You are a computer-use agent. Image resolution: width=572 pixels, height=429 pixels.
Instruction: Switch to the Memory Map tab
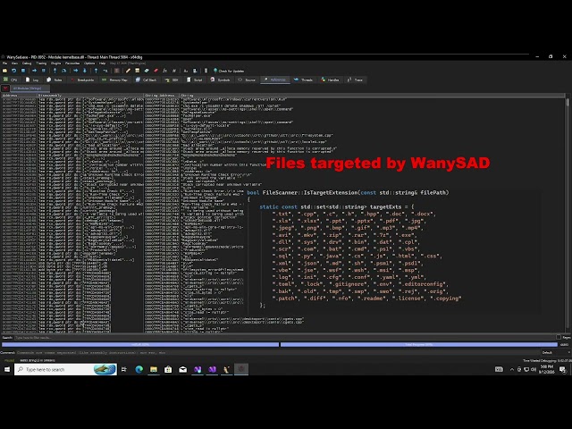[x=115, y=80]
